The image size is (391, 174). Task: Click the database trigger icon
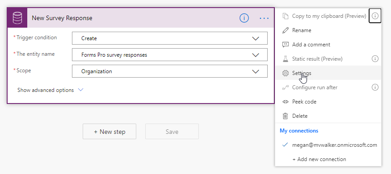coord(17,18)
